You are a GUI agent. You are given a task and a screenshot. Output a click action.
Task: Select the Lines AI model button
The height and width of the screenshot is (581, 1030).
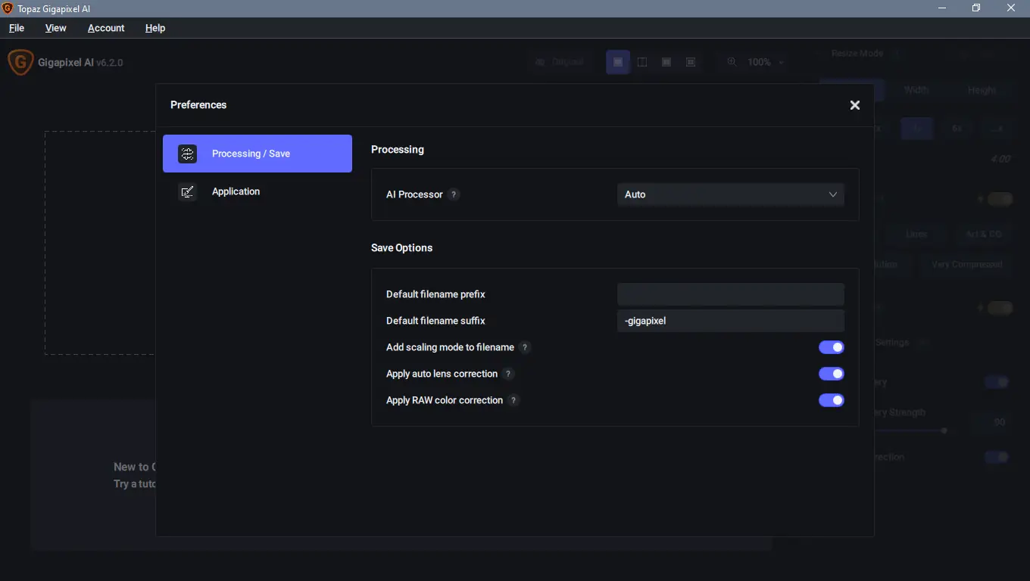click(916, 234)
